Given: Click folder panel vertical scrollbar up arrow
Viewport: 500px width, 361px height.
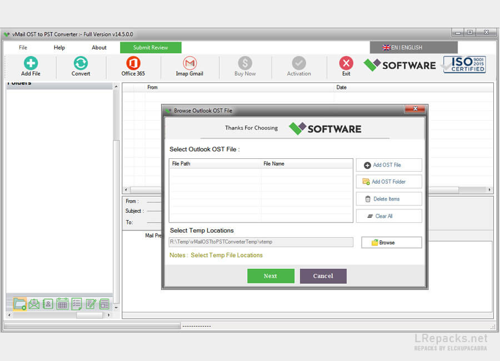Looking at the screenshot, I should click(116, 87).
